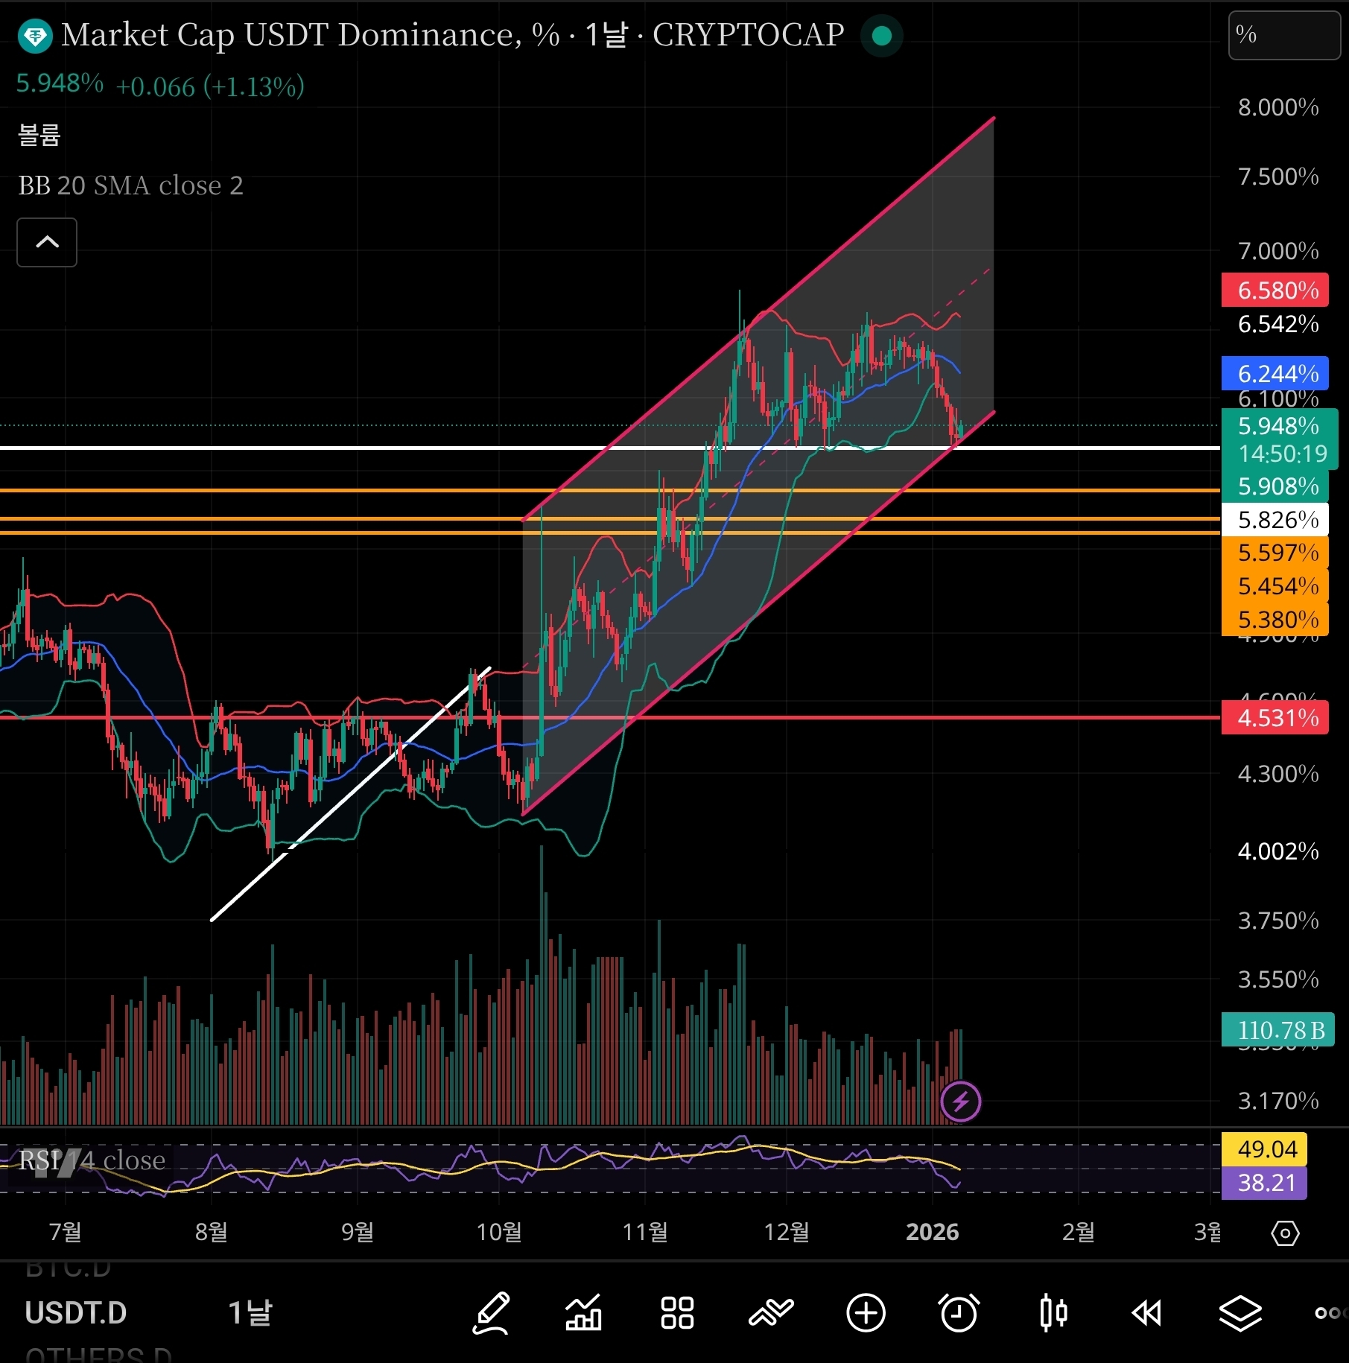Select the red 4.531% horizontal line label
The image size is (1349, 1363).
(x=1275, y=718)
